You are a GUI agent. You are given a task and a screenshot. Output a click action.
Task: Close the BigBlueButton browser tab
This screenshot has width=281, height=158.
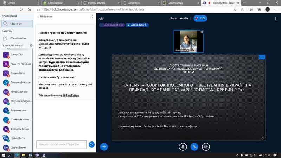point(238,3)
